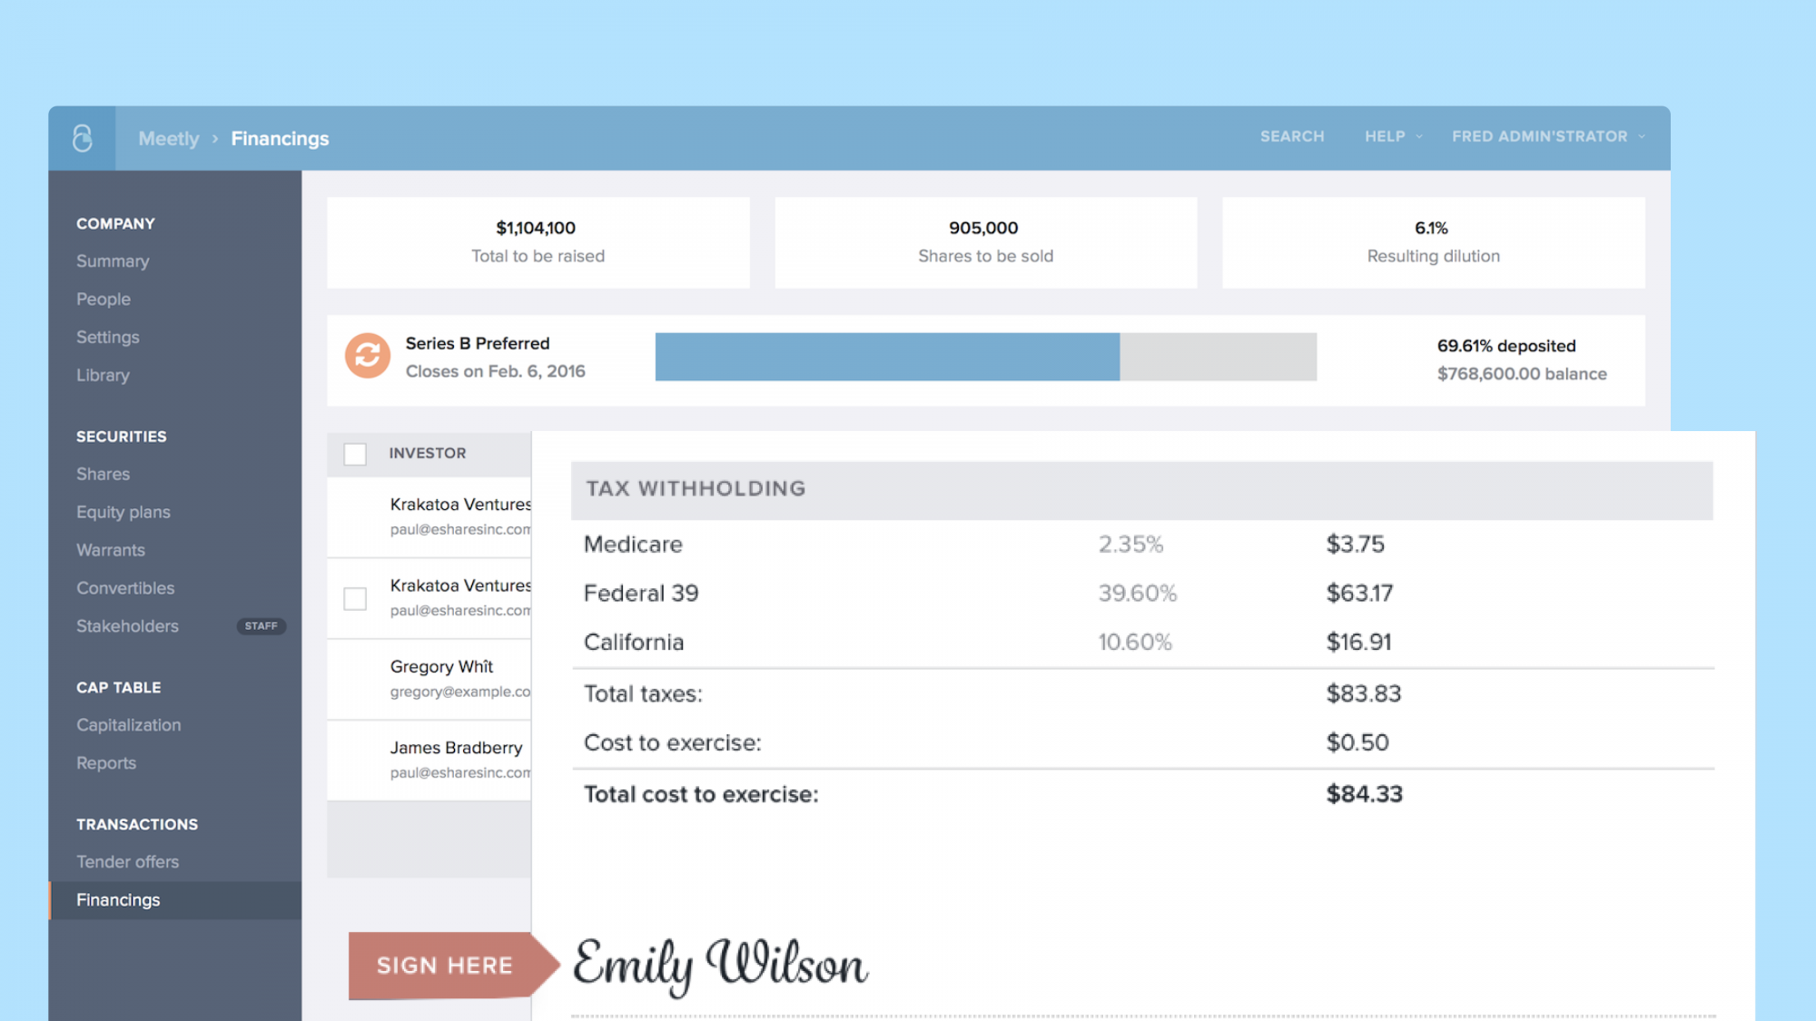This screenshot has height=1021, width=1816.
Task: Open the Reports sidebar link
Action: (106, 763)
